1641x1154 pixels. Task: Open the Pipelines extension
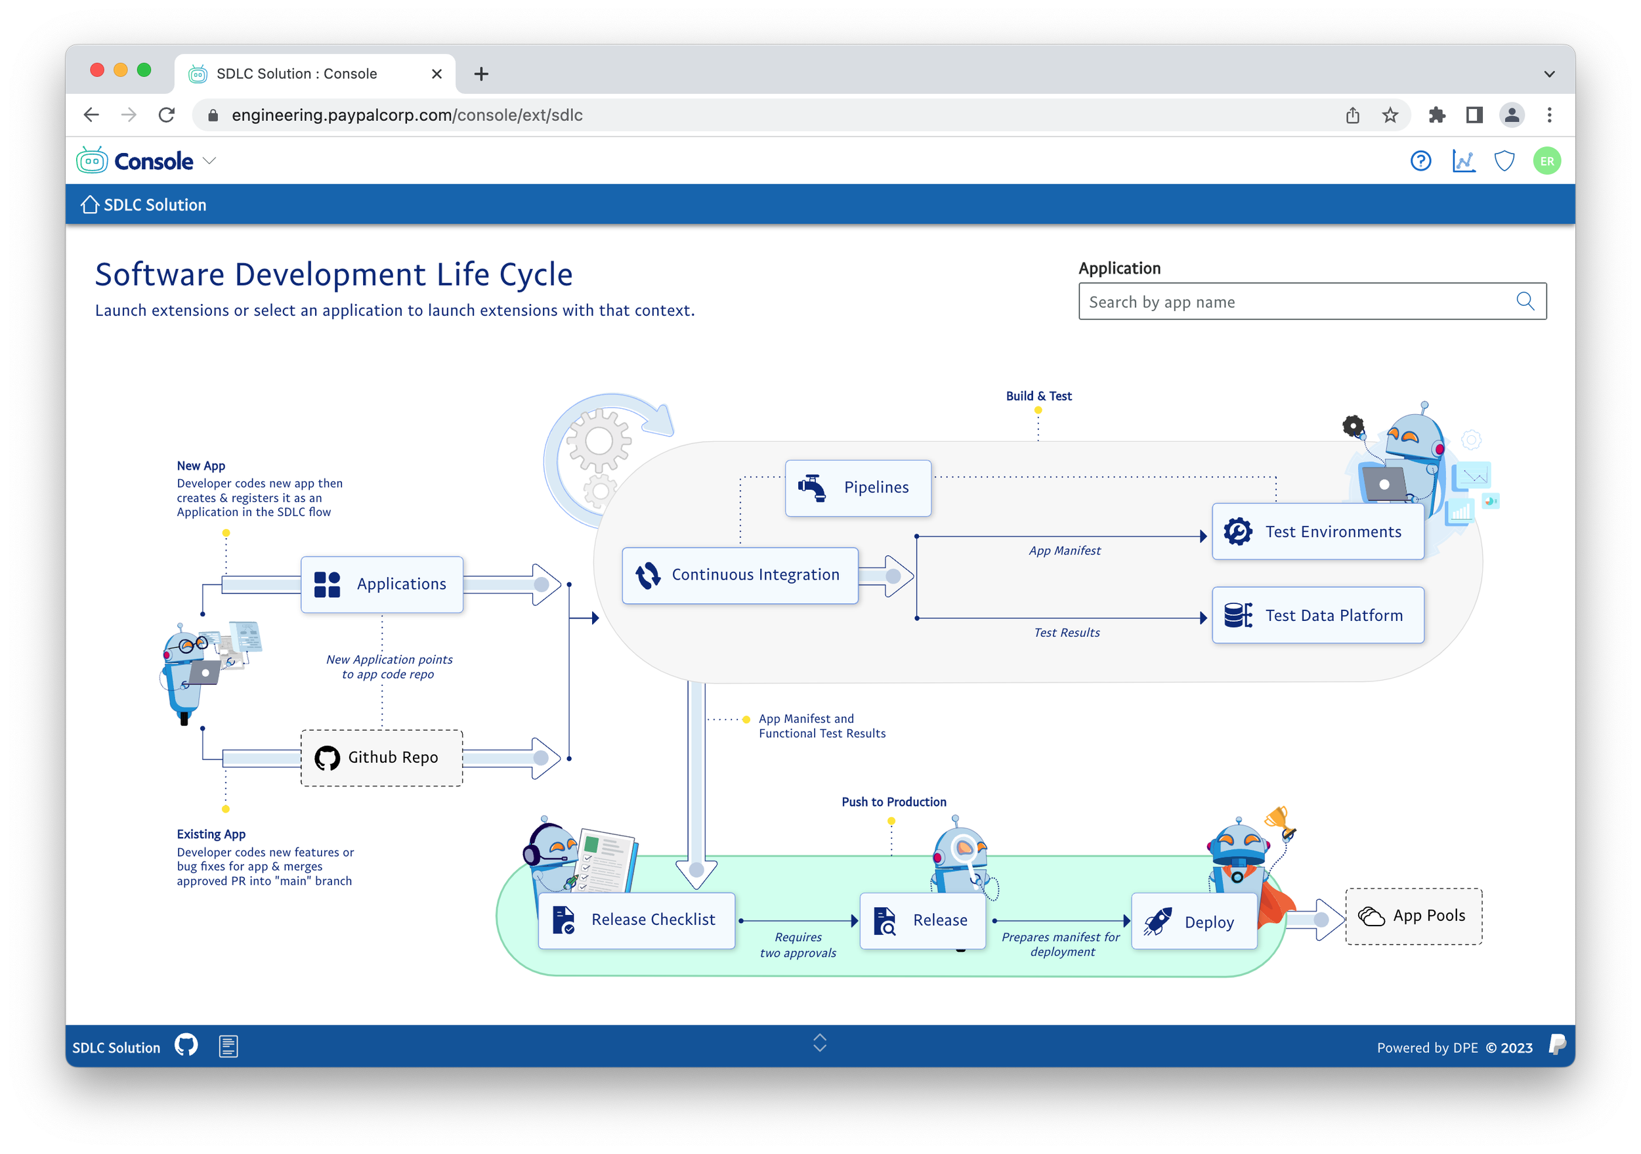click(x=858, y=488)
